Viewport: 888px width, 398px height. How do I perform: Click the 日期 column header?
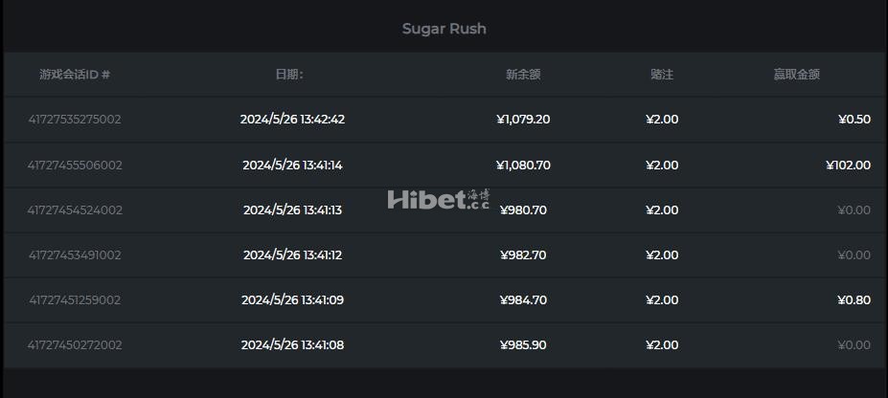pyautogui.click(x=289, y=74)
